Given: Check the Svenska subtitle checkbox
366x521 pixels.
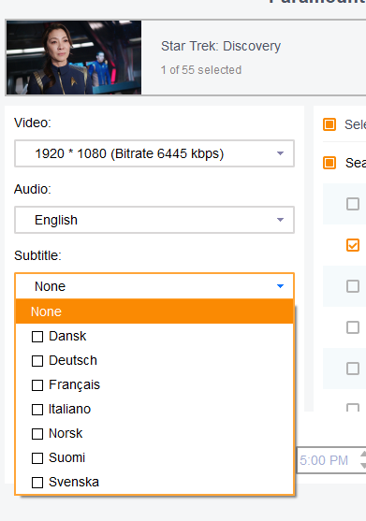Looking at the screenshot, I should 37,483.
